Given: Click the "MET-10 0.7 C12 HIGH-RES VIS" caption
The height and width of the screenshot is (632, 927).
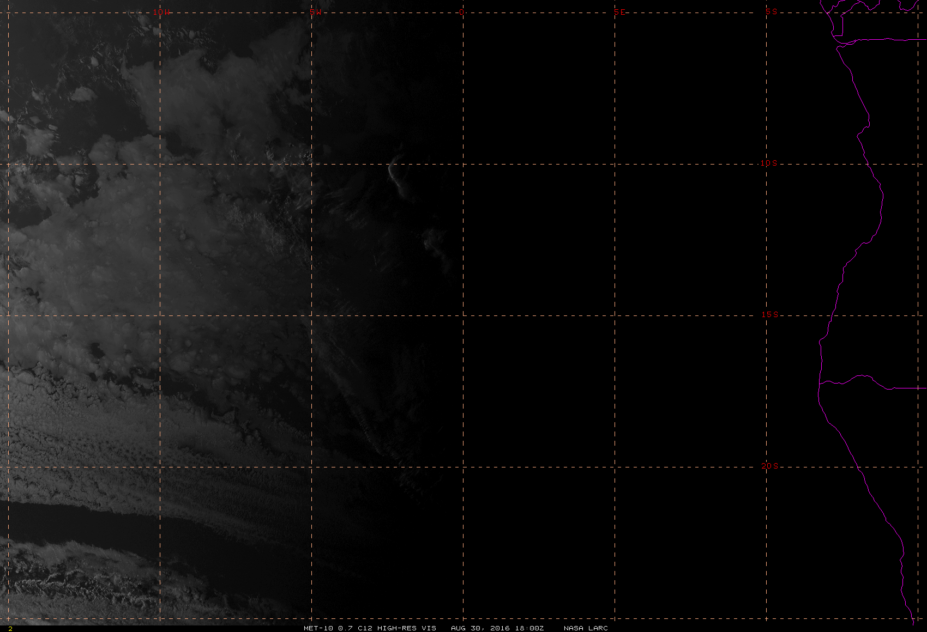Looking at the screenshot, I should point(370,628).
